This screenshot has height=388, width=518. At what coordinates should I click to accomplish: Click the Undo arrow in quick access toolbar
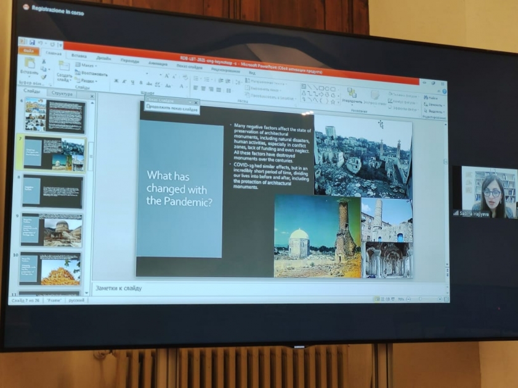[x=40, y=43]
